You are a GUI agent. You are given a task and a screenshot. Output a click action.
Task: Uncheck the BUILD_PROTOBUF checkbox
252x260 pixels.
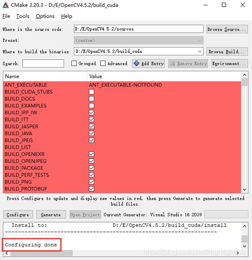(91, 189)
